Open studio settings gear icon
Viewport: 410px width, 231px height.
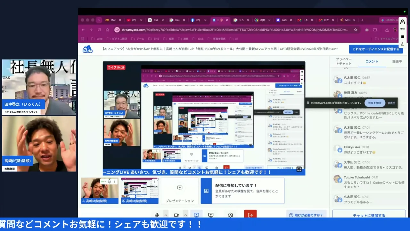coord(230,215)
